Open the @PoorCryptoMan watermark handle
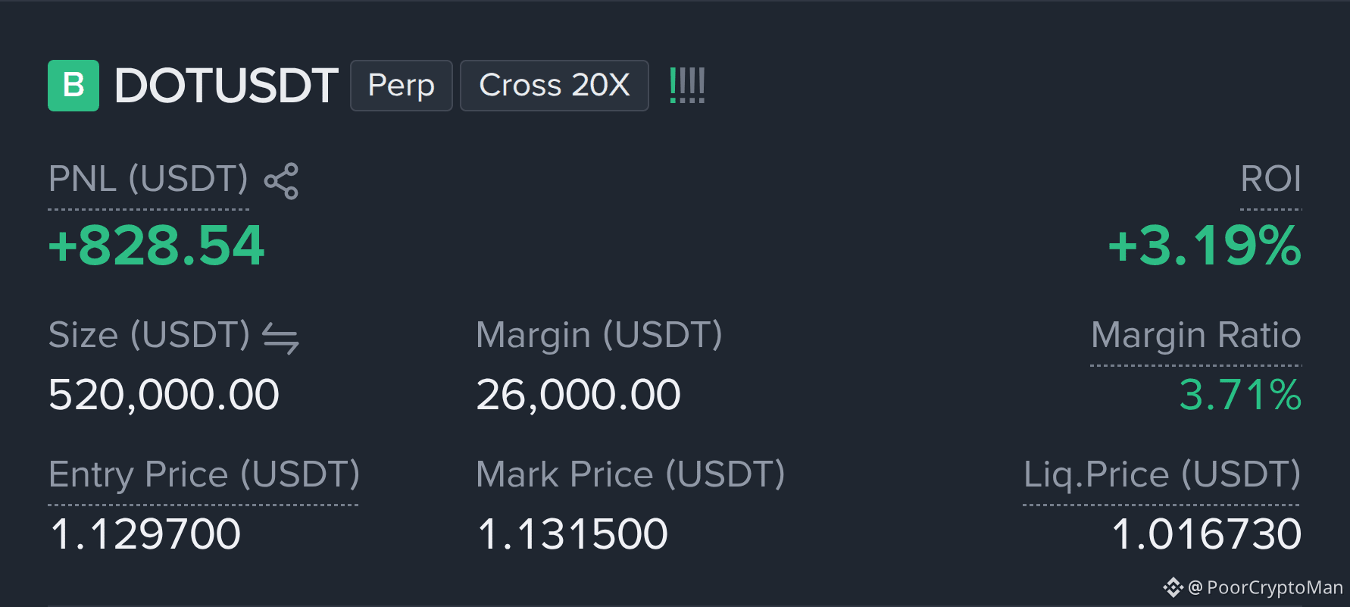Screen dimensions: 1350x607 1265,587
